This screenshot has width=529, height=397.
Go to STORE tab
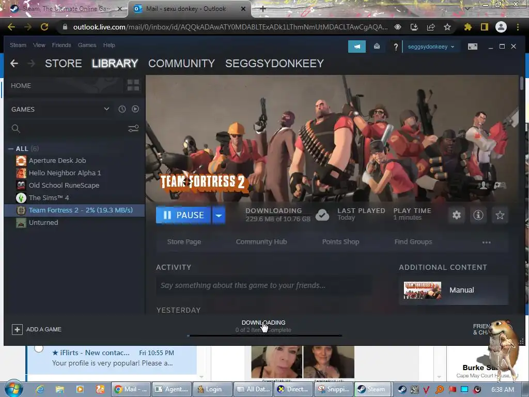tap(64, 63)
